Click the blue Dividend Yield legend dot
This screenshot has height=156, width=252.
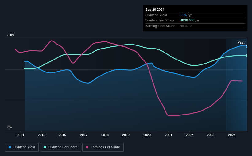(x=10, y=147)
